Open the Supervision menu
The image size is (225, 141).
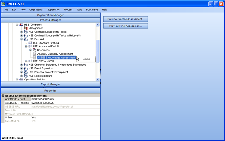tap(54, 10)
